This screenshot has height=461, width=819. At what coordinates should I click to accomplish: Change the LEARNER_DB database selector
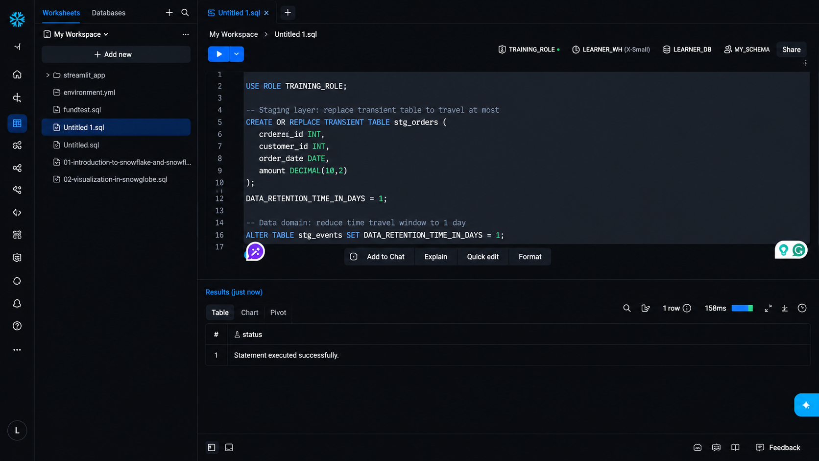[687, 49]
